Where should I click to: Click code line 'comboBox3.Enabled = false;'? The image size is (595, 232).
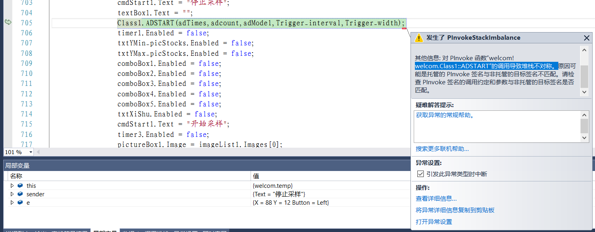[169, 83]
